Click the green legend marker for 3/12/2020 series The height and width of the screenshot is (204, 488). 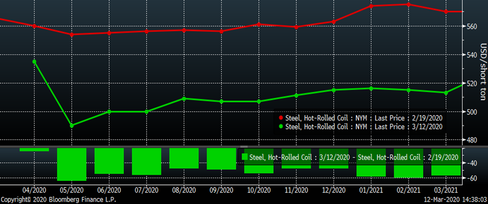[281, 127]
